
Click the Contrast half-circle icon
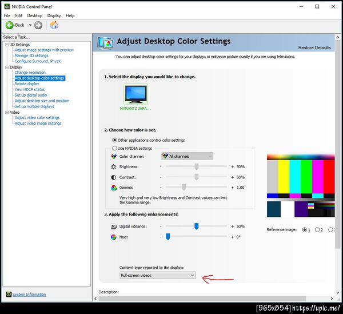pyautogui.click(x=114, y=177)
